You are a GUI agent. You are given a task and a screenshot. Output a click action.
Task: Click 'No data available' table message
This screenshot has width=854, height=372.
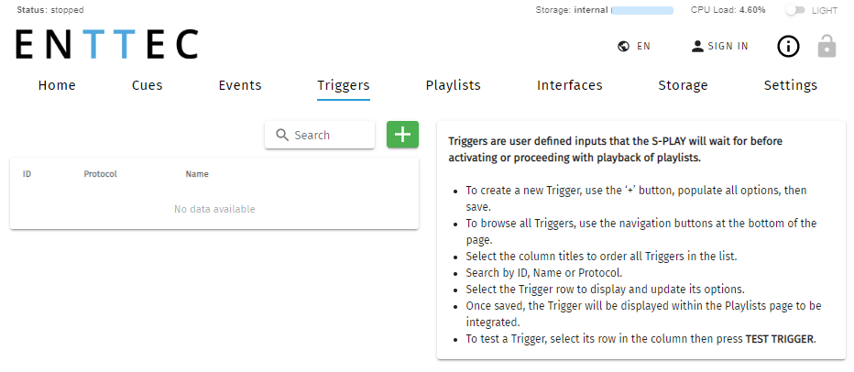click(214, 209)
